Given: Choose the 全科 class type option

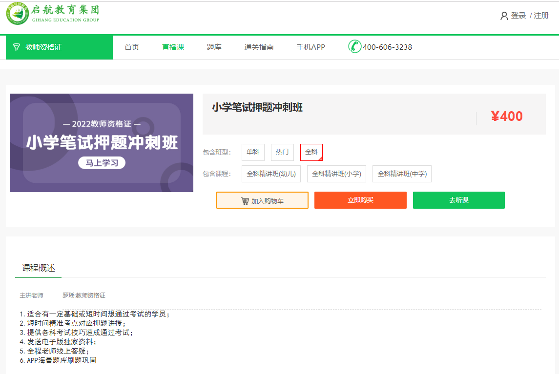Looking at the screenshot, I should point(311,152).
